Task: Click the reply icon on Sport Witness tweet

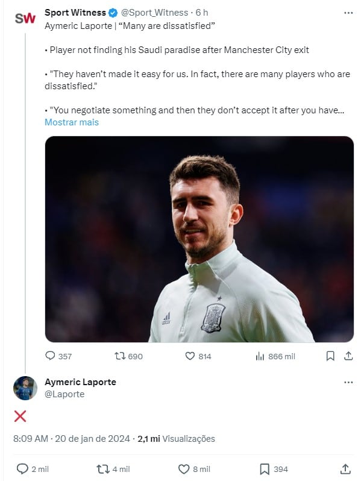Action: coord(51,356)
